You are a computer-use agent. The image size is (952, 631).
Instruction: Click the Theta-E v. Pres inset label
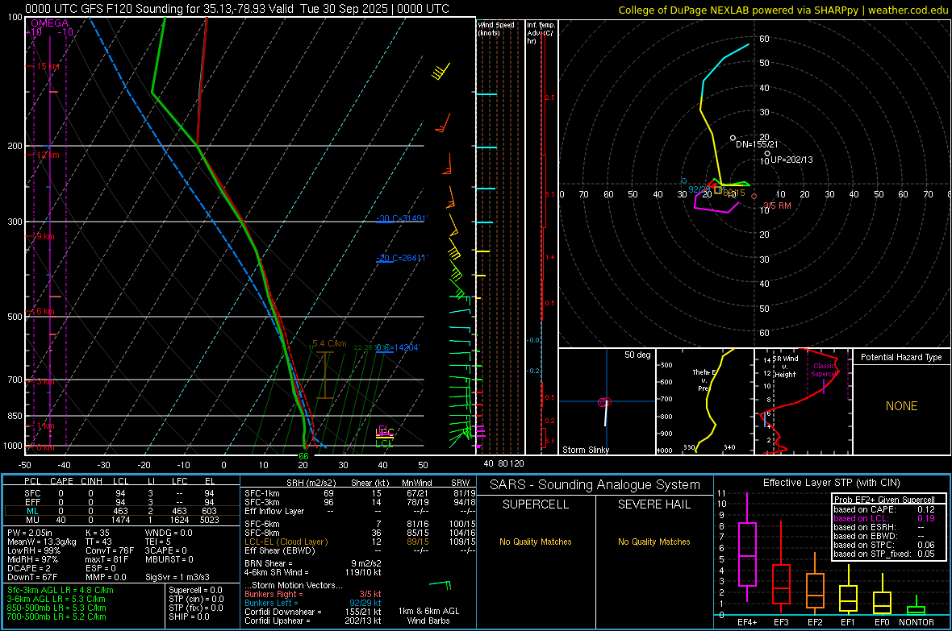(x=703, y=380)
